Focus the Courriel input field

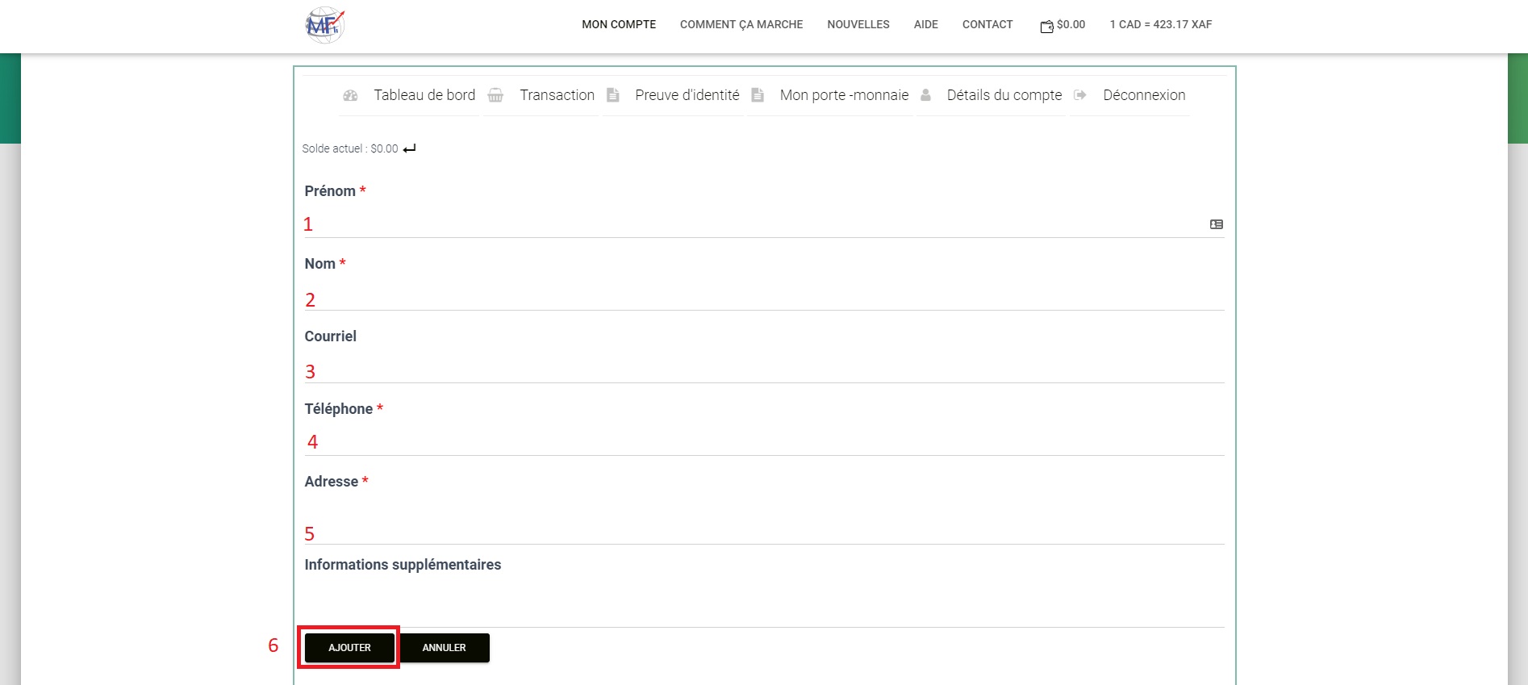point(763,370)
